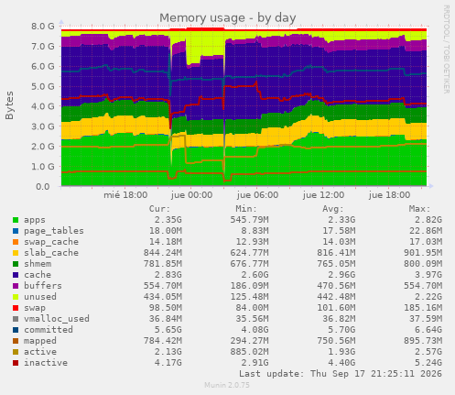Click the mapped brown legend swatch

click(x=16, y=341)
